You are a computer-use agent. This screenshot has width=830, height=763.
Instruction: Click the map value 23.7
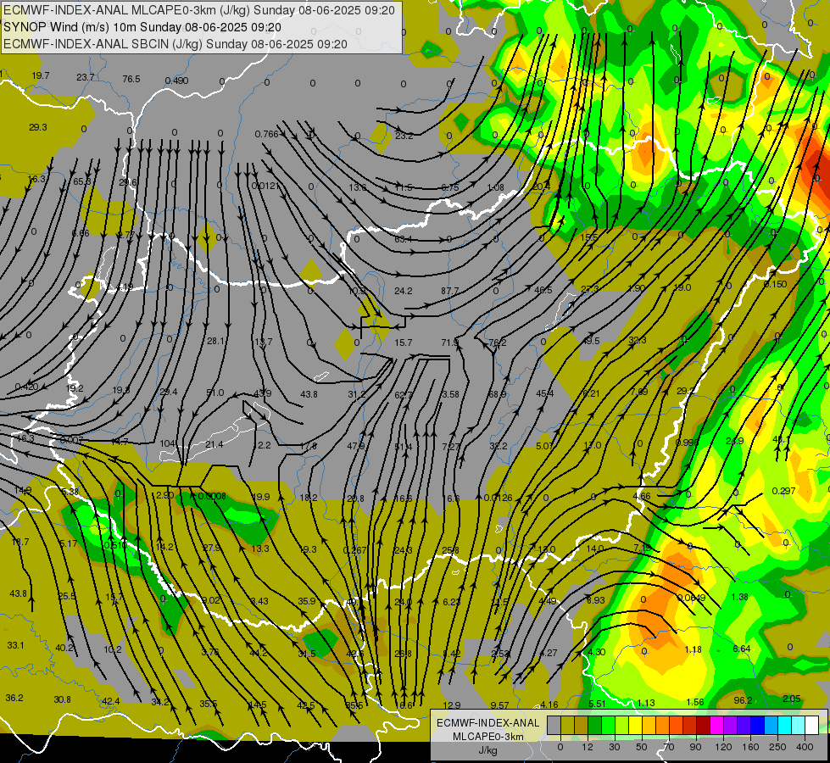(x=86, y=77)
